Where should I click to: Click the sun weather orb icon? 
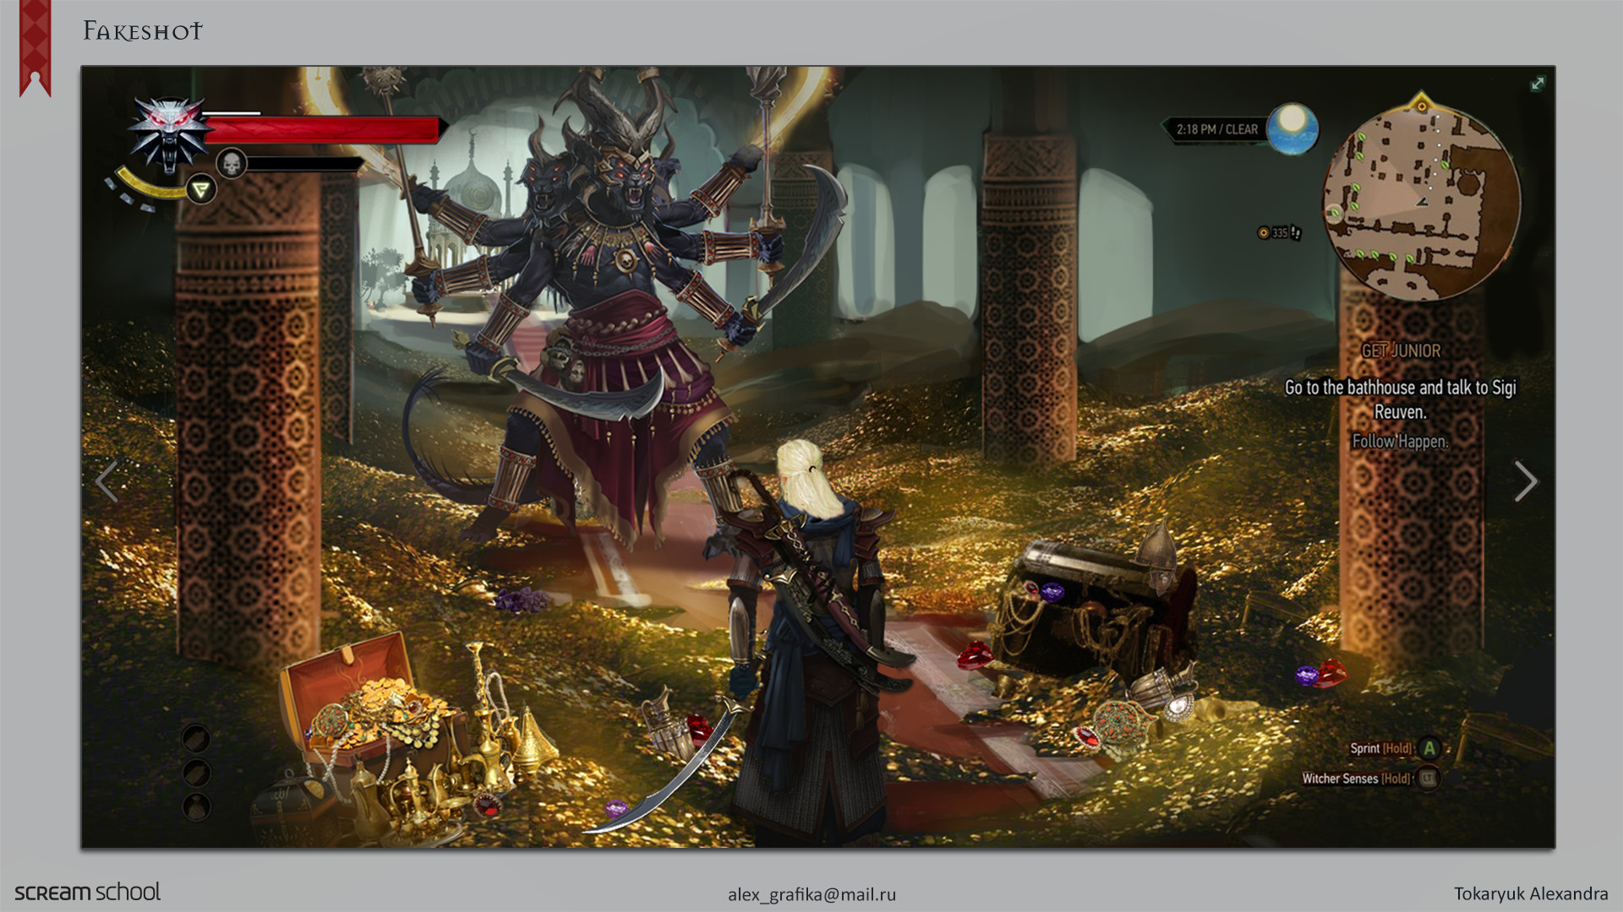pyautogui.click(x=1292, y=129)
